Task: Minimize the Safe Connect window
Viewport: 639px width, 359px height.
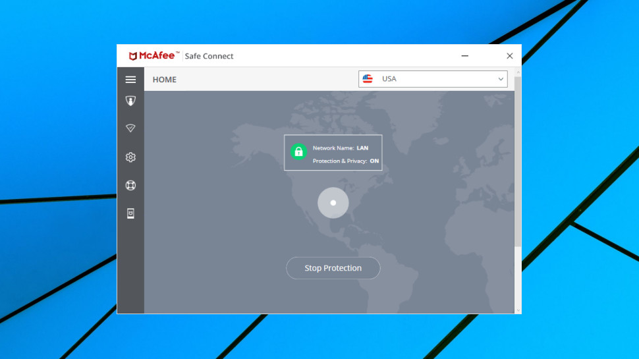Action: [x=464, y=56]
